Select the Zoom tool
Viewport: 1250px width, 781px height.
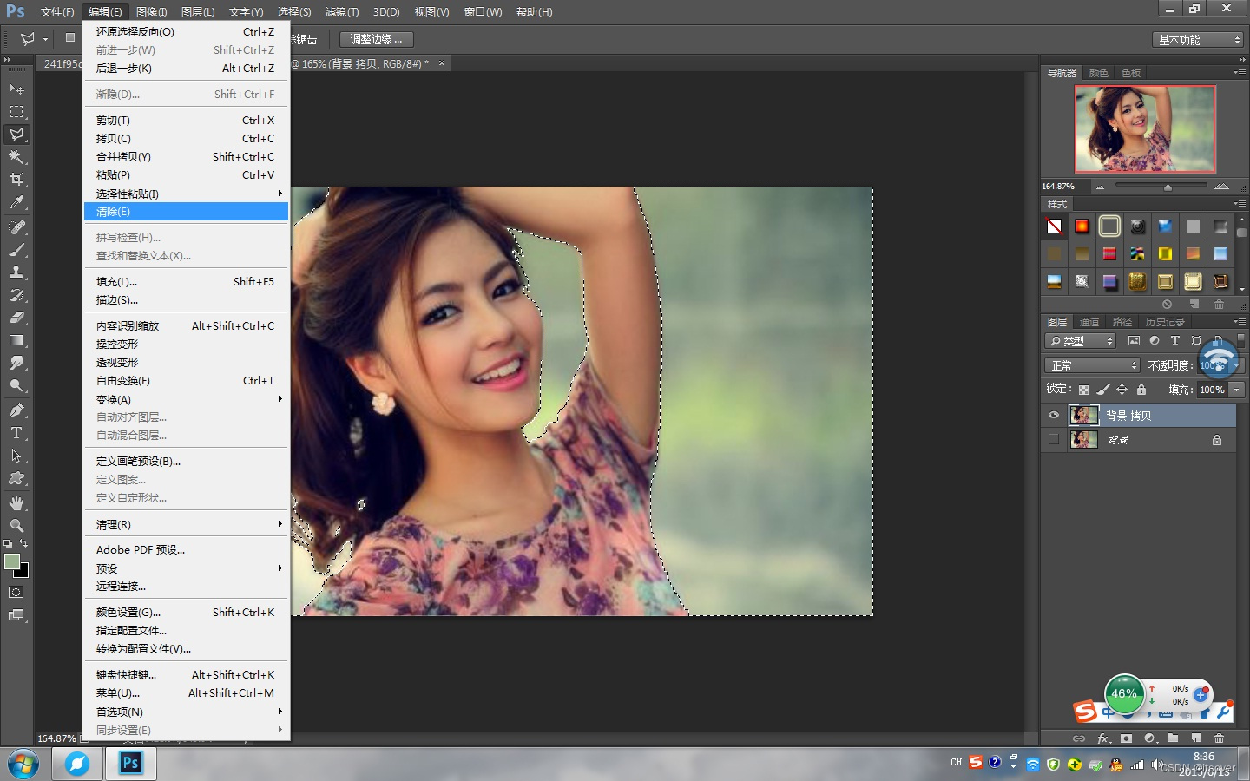pyautogui.click(x=16, y=526)
